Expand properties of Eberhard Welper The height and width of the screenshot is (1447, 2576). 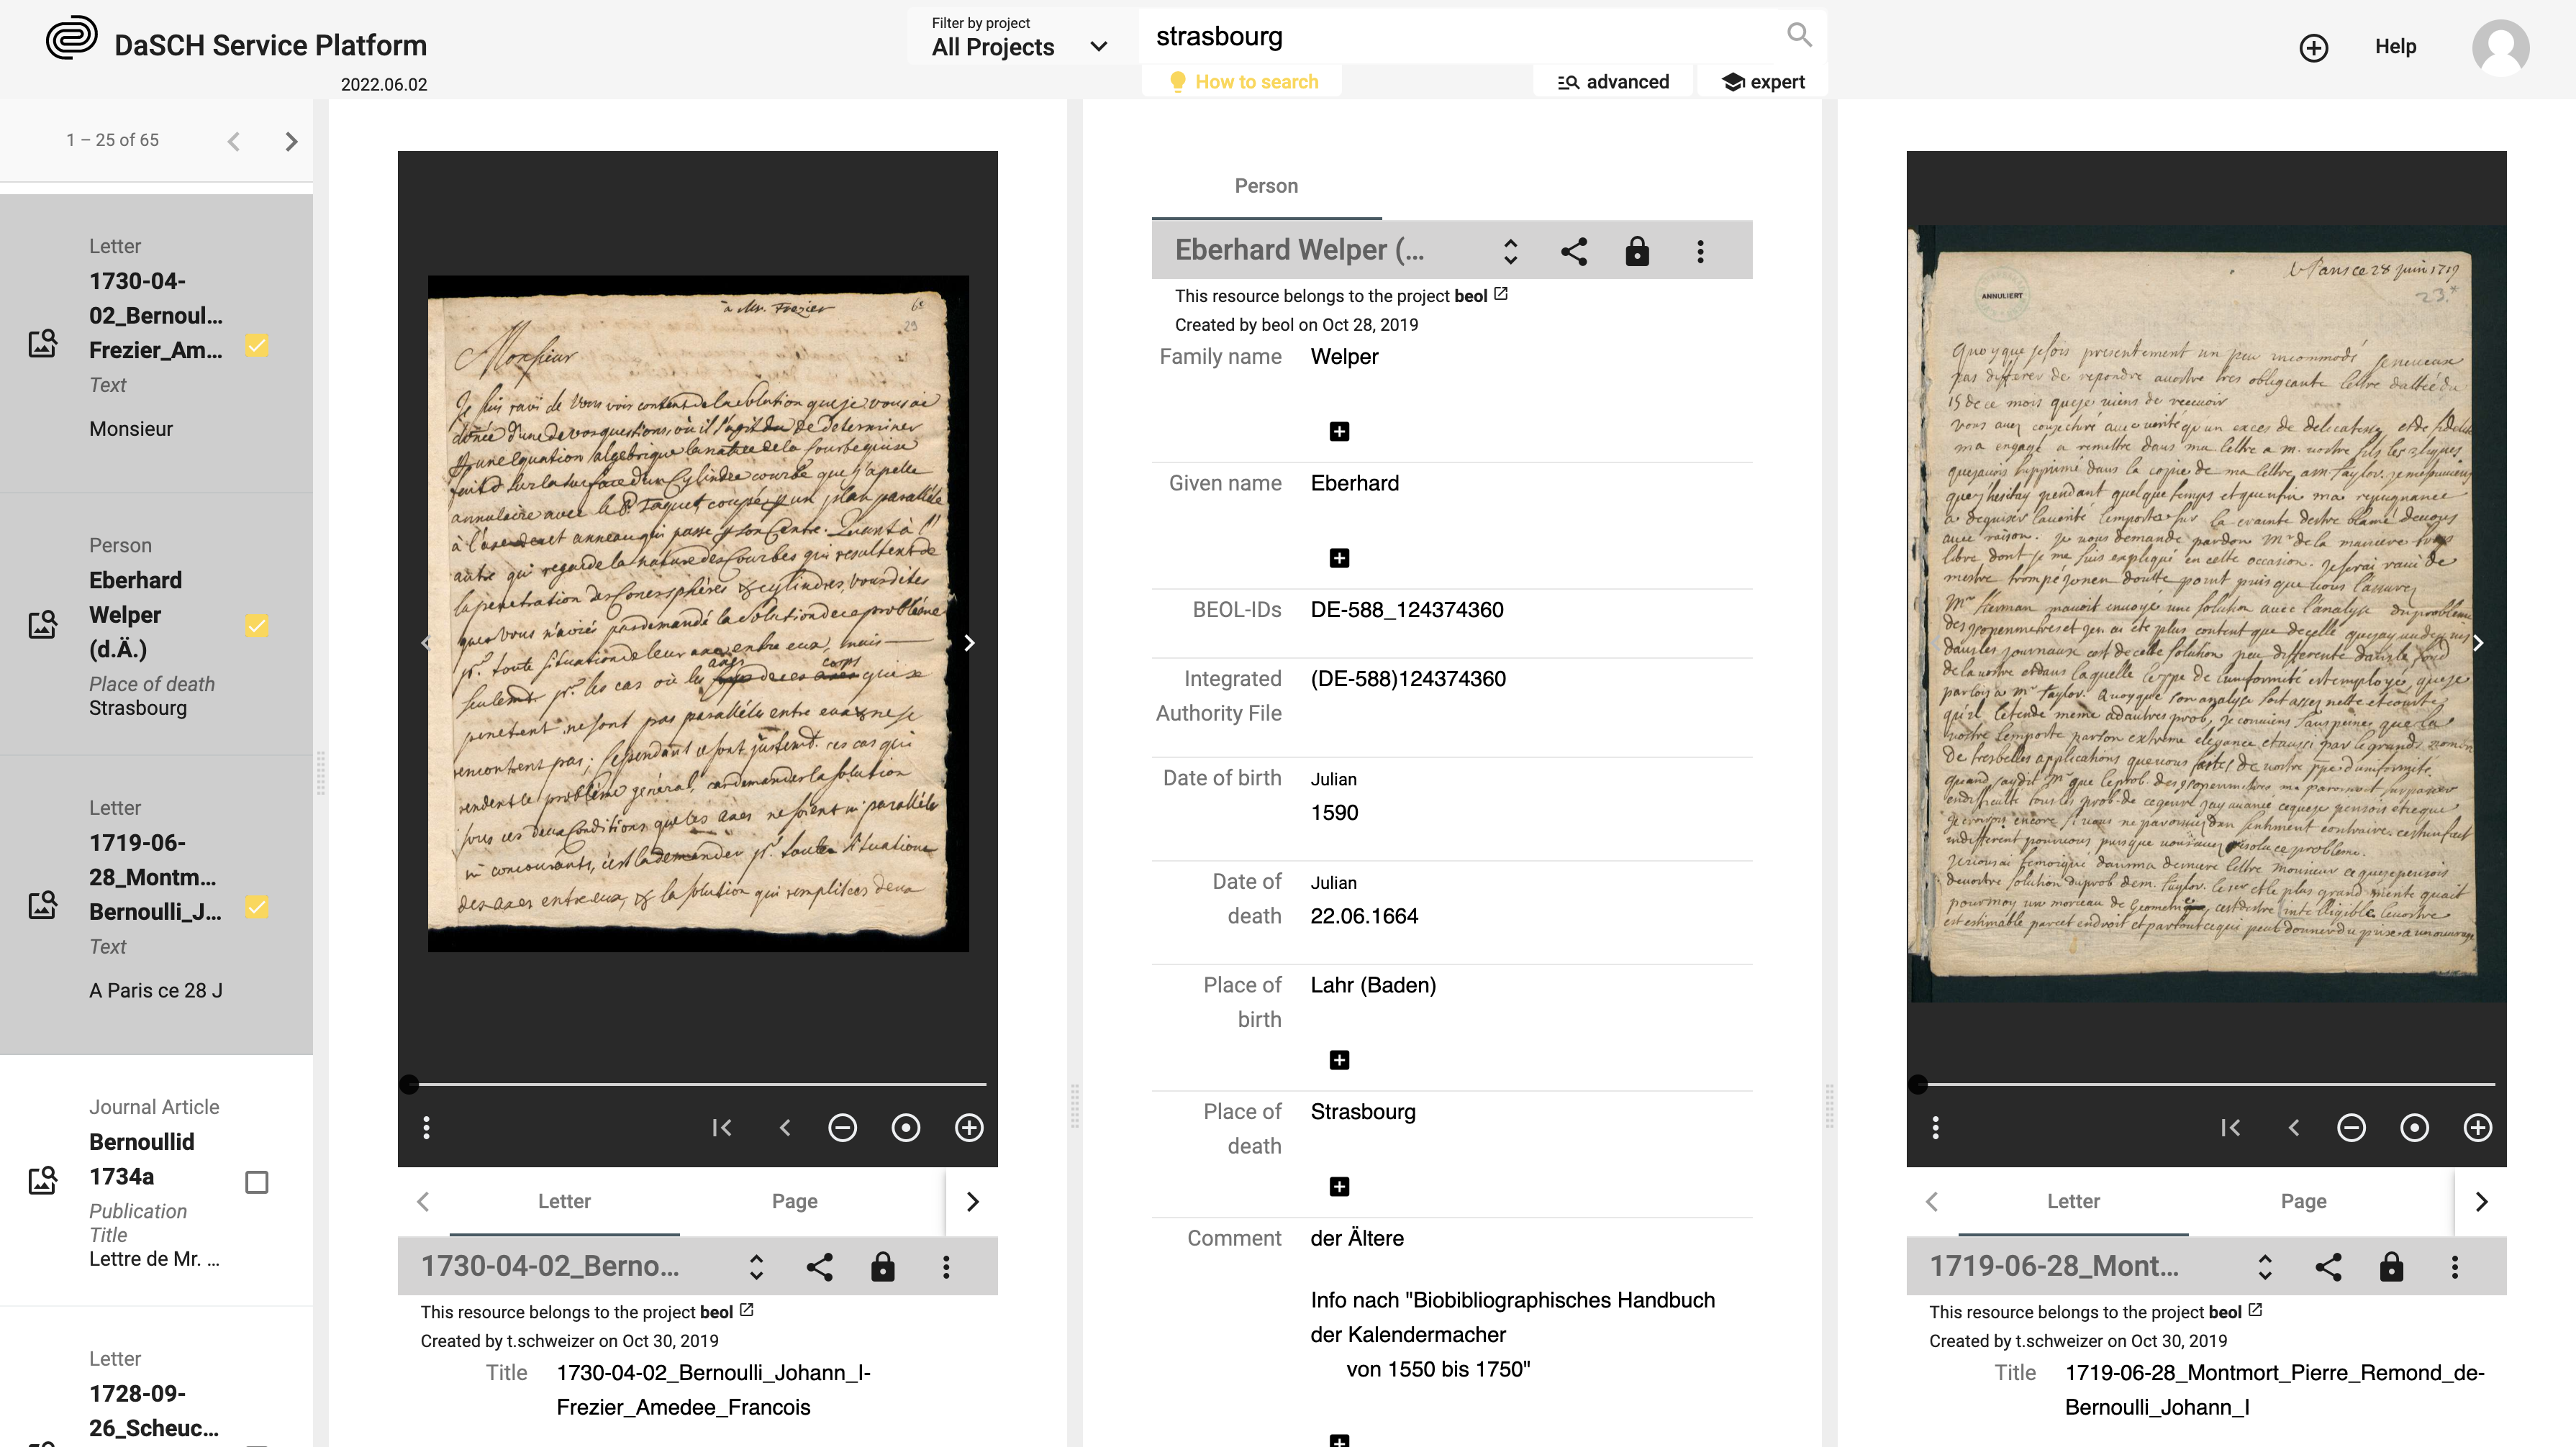tap(1510, 251)
